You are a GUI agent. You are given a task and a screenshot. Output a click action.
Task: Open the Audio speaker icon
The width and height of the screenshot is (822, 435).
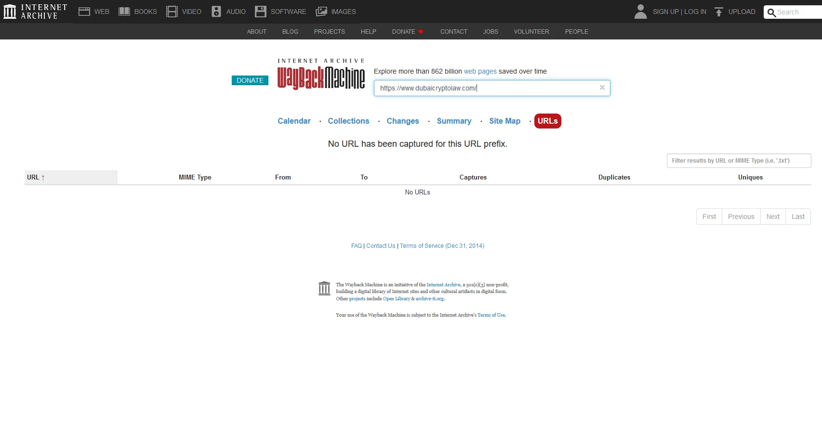click(216, 12)
